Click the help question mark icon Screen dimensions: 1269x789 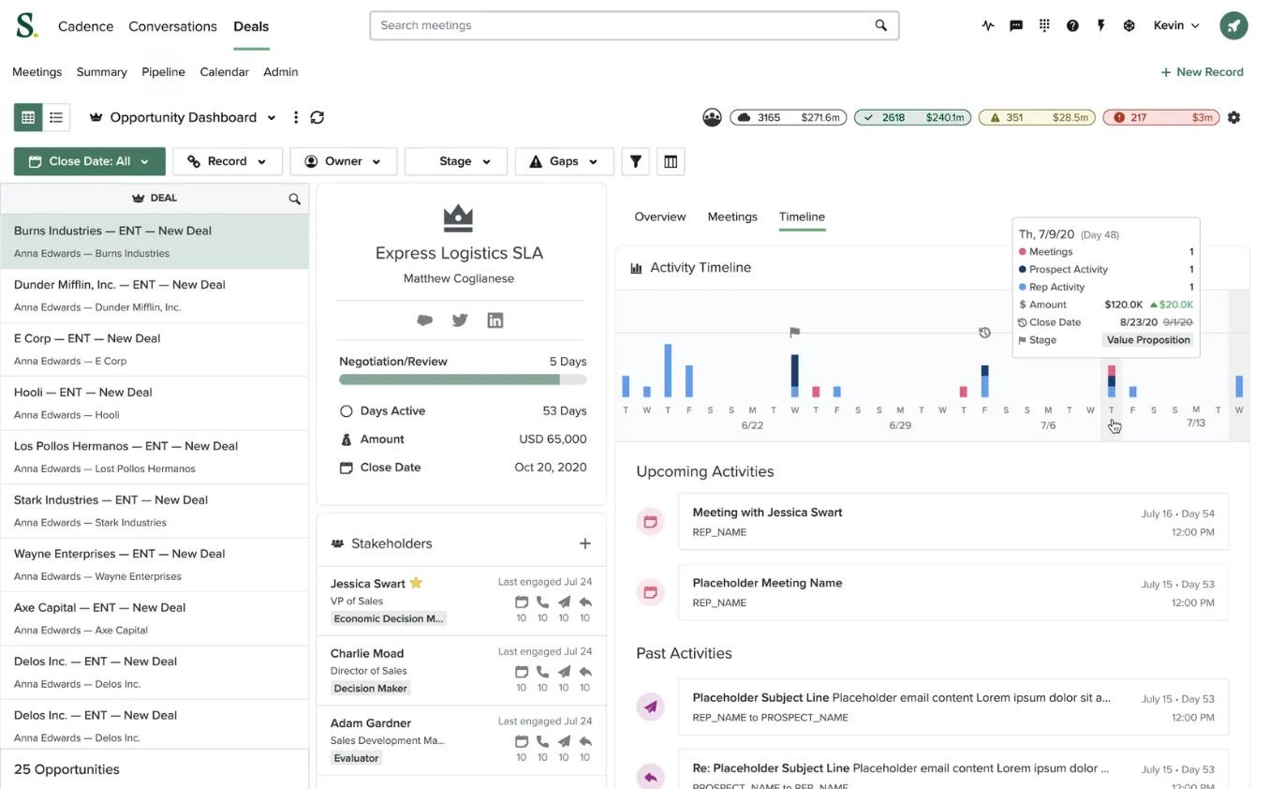tap(1072, 25)
